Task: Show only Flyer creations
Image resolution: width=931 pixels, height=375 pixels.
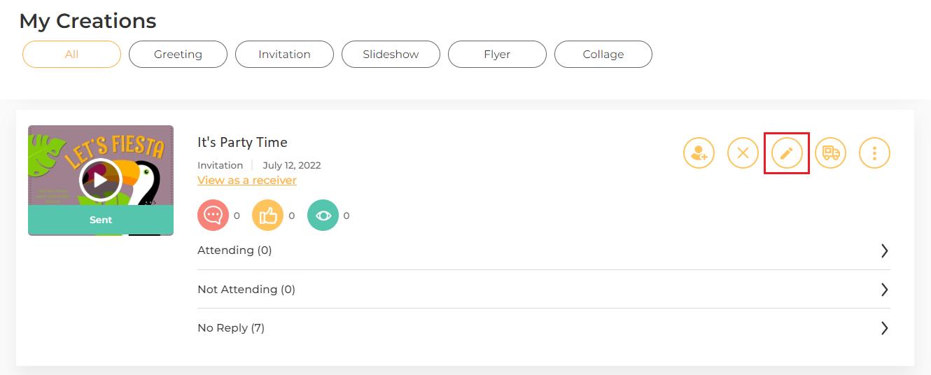Action: [497, 54]
